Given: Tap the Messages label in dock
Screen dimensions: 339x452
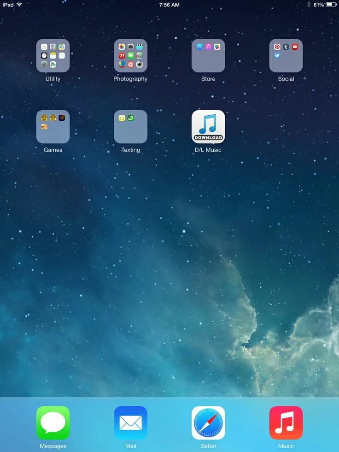Looking at the screenshot, I should pos(53,446).
